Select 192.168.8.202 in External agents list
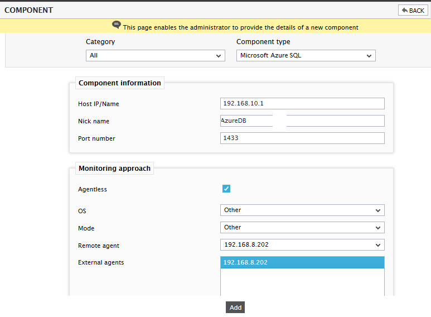This screenshot has width=431, height=317. 302,262
